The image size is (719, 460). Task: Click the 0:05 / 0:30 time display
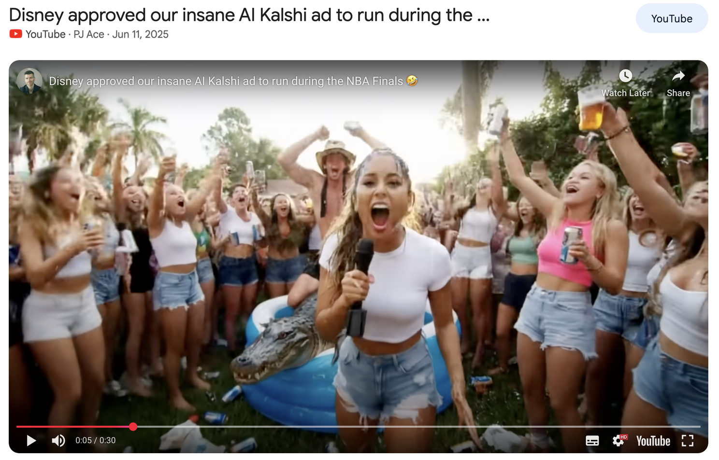click(95, 440)
